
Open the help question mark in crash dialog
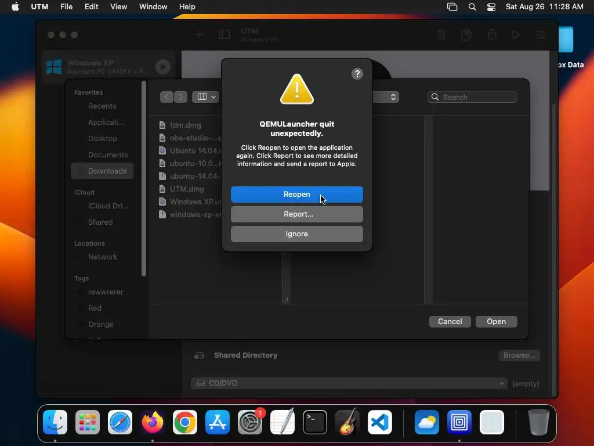tap(357, 74)
